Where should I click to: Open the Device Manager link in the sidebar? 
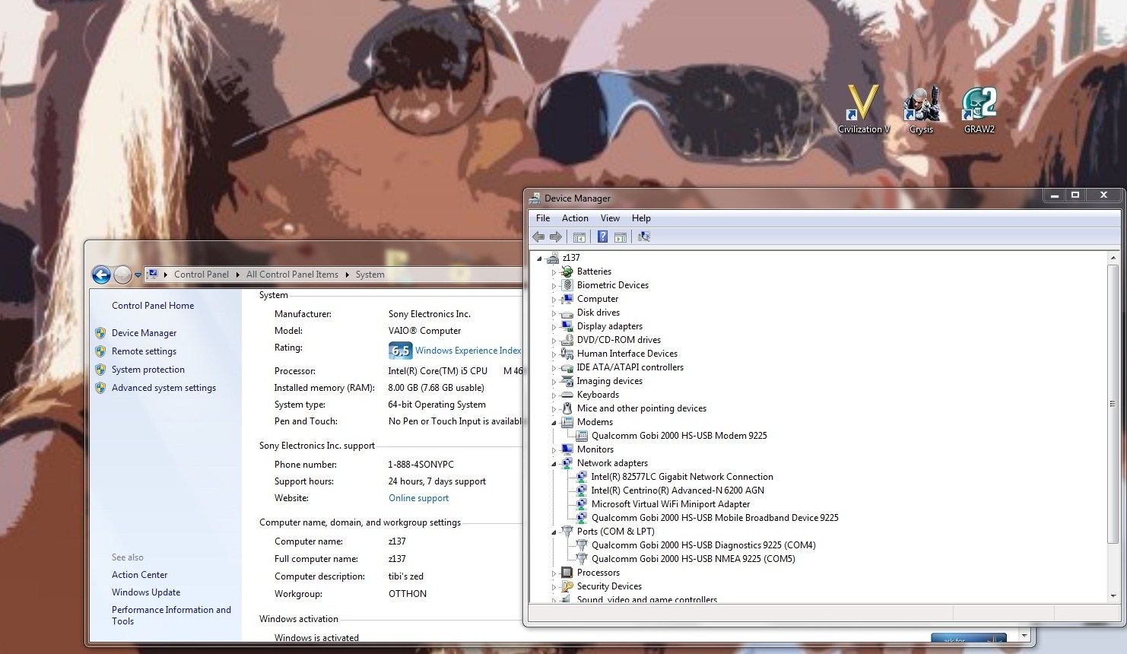pos(144,333)
